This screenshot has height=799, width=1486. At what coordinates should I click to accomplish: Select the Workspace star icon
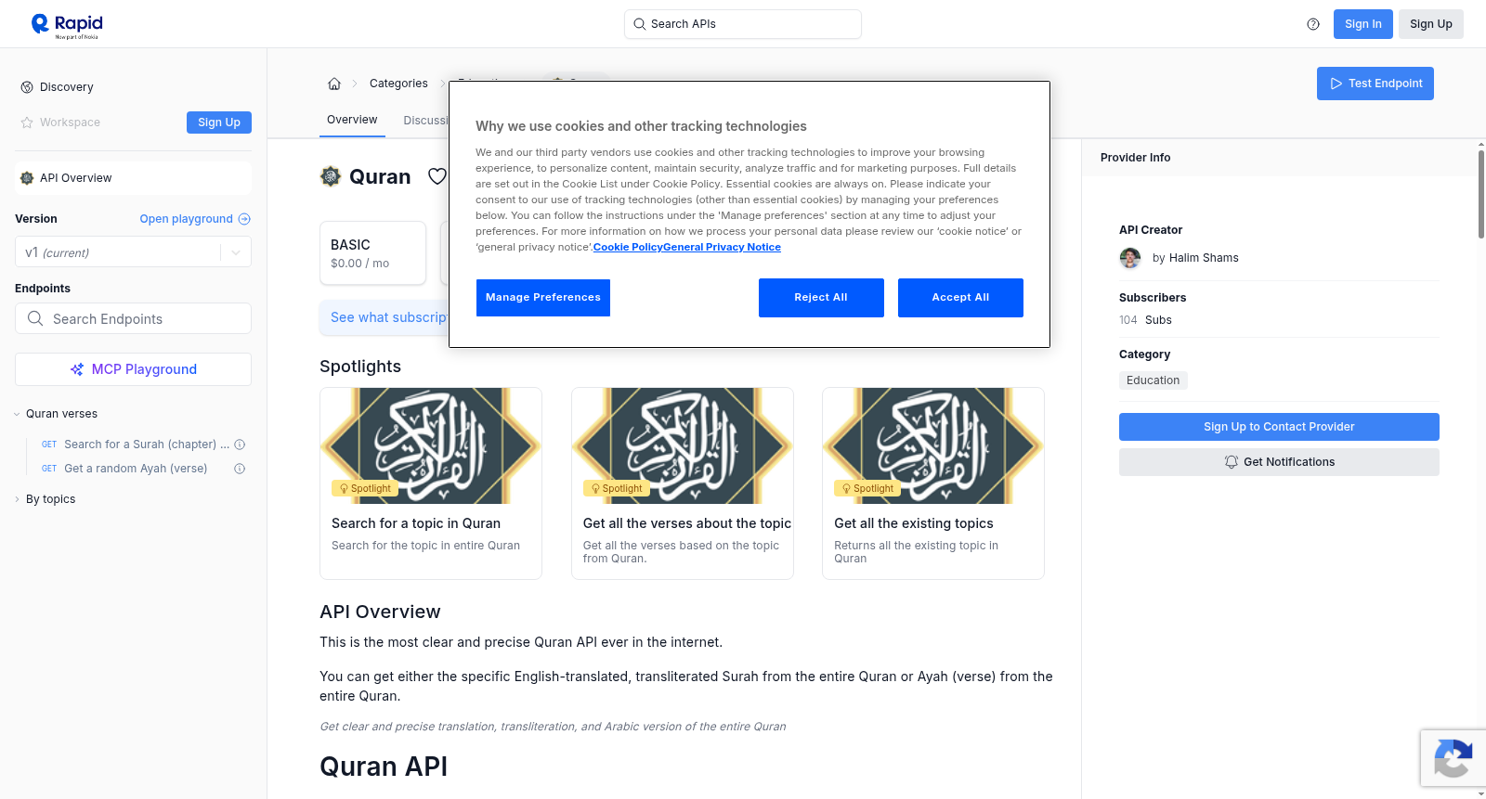tap(27, 122)
